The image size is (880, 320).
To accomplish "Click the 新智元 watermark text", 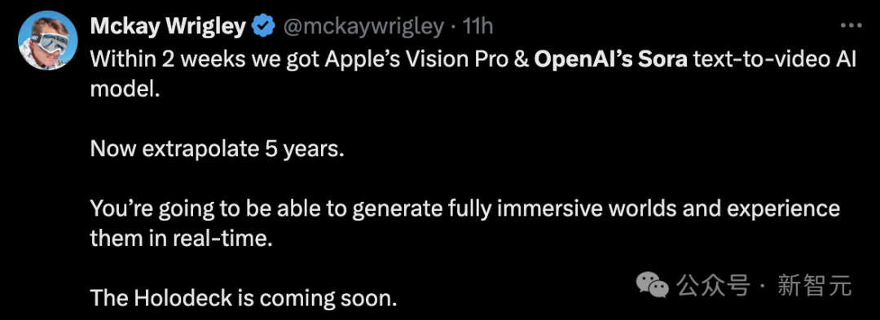I will point(814,286).
